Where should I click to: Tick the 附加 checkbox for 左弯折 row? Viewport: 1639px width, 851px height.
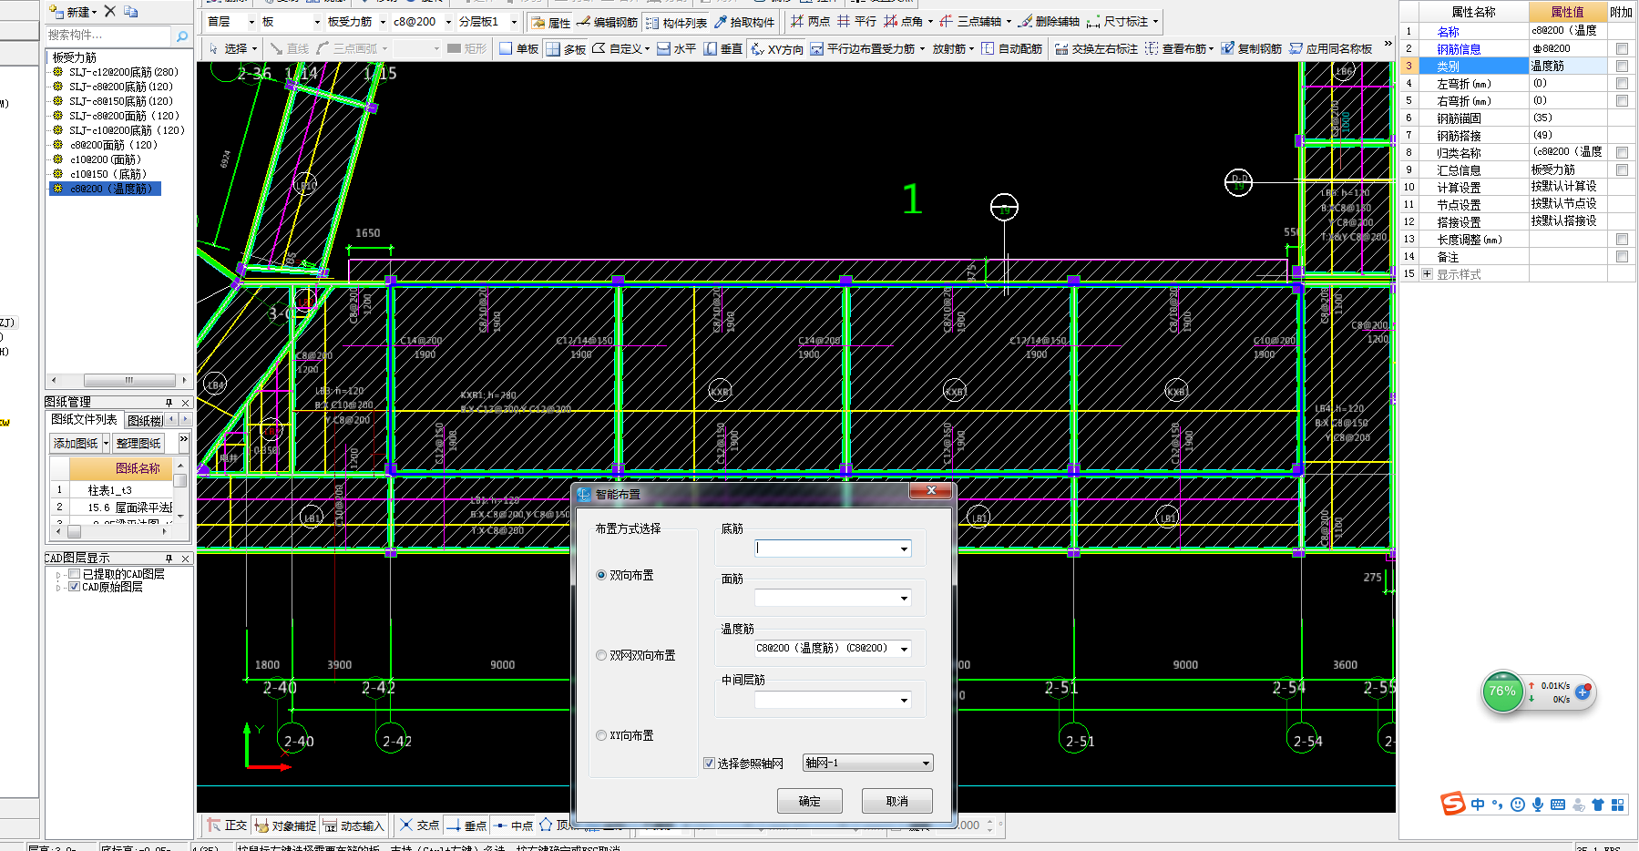point(1622,83)
